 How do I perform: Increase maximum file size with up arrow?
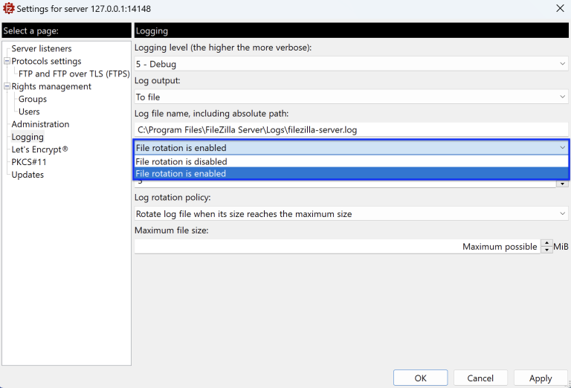click(546, 243)
